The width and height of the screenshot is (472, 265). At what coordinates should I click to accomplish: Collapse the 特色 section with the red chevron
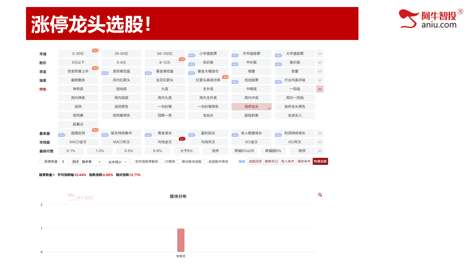pyautogui.click(x=320, y=89)
